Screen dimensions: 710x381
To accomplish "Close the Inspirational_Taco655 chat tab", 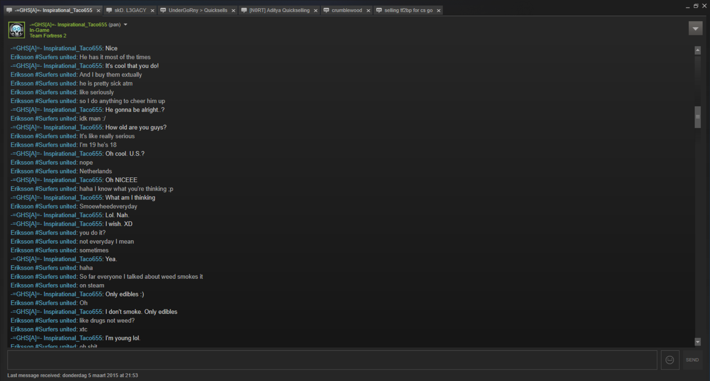I will point(98,11).
